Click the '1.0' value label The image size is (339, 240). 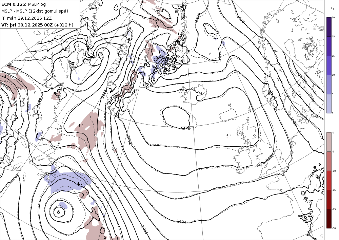[128, 29]
